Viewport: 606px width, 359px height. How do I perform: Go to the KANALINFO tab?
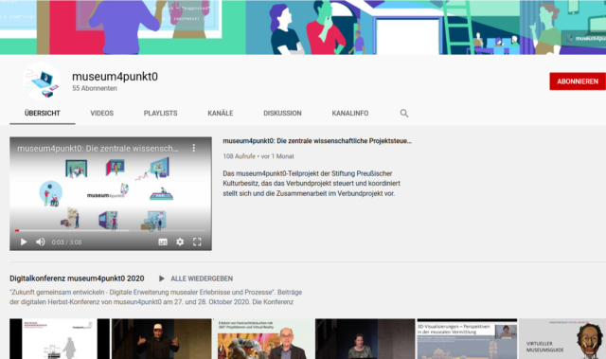click(350, 114)
